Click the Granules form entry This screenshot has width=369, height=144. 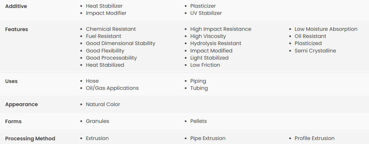coord(98,121)
